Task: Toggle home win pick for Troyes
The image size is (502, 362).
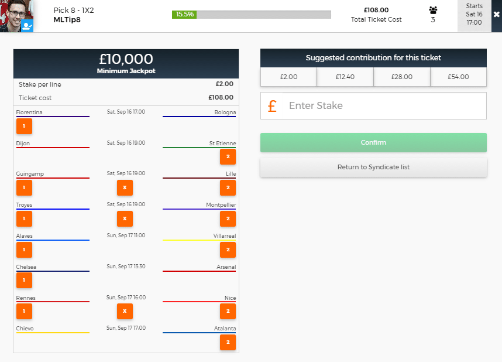Action: 24,218
